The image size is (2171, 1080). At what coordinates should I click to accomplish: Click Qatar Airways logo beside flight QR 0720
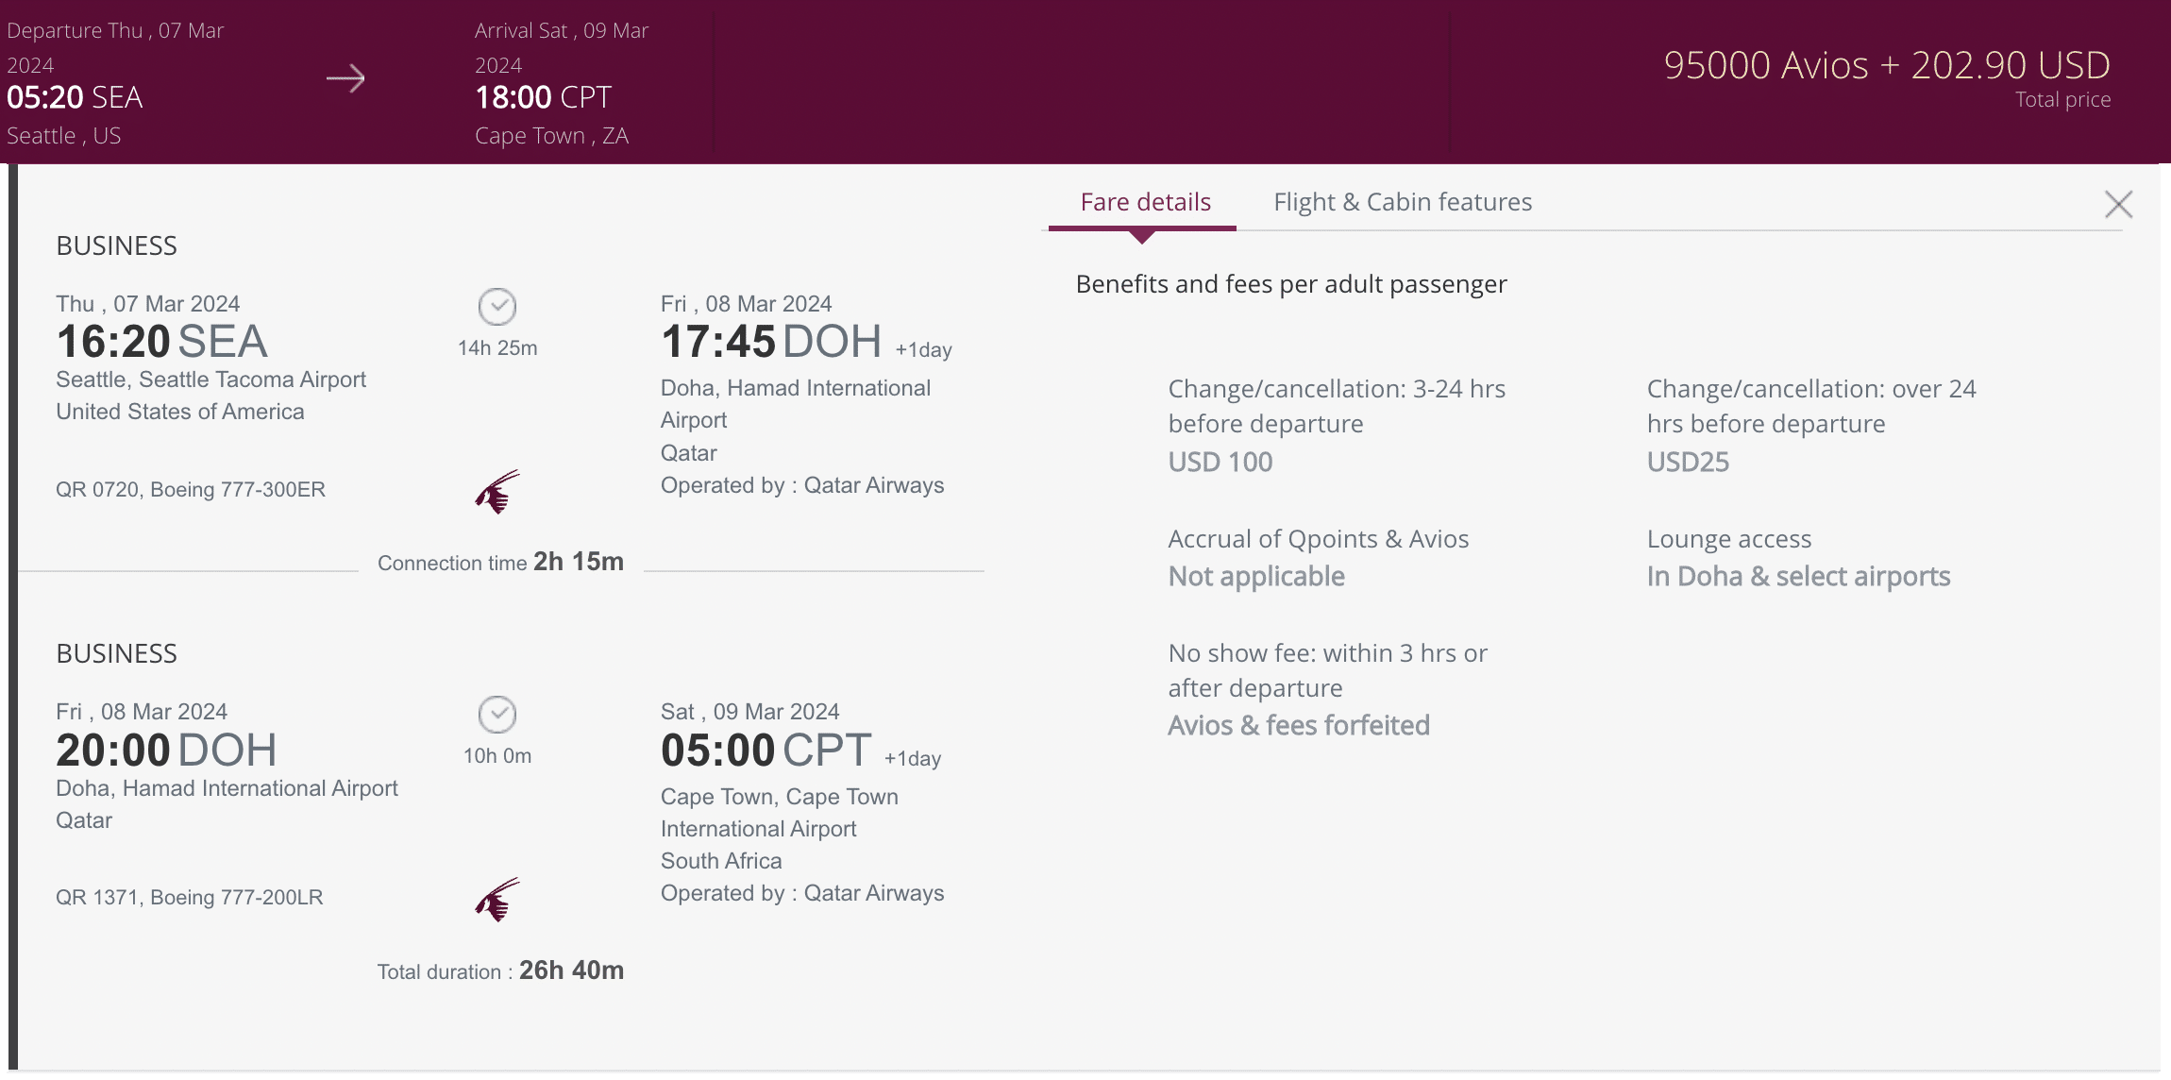497,492
